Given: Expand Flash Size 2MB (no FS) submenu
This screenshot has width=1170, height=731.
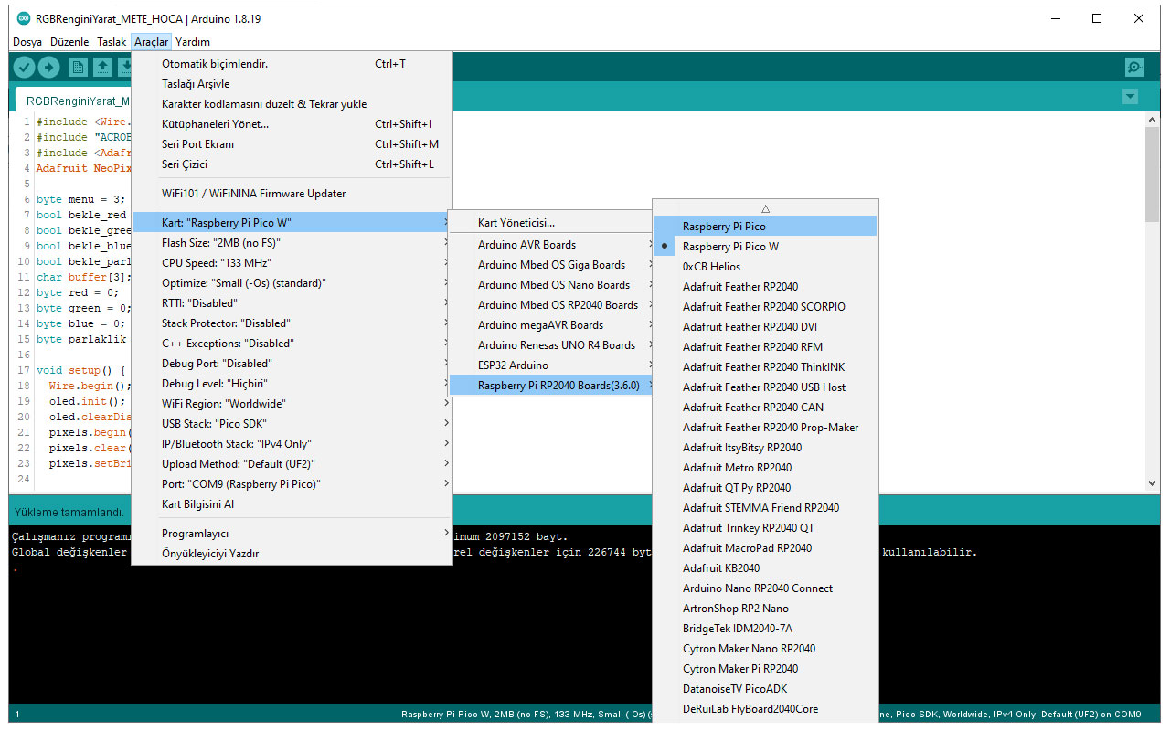Looking at the screenshot, I should click(x=292, y=243).
